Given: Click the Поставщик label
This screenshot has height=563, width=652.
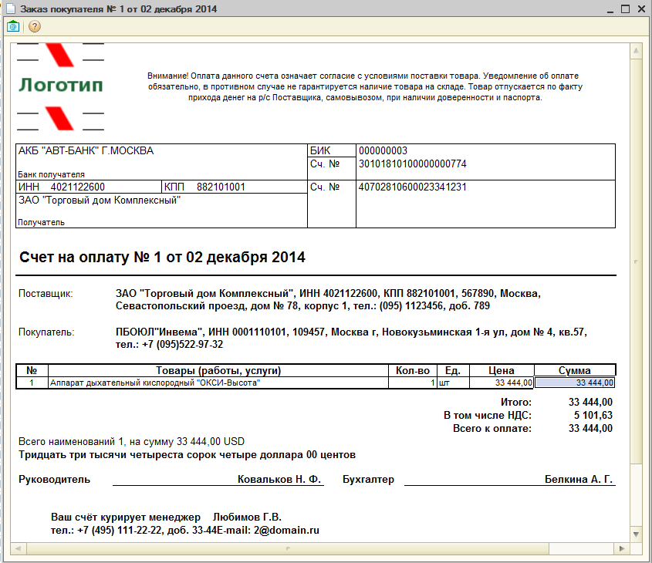Looking at the screenshot, I should click(x=46, y=294).
